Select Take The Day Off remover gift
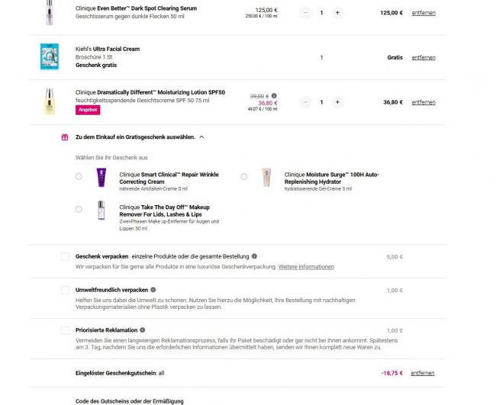 (79, 208)
